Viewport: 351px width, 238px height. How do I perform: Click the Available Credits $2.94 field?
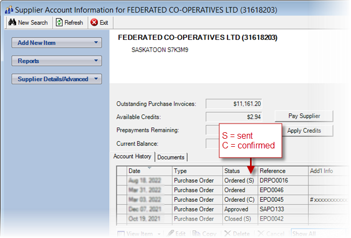click(x=234, y=117)
